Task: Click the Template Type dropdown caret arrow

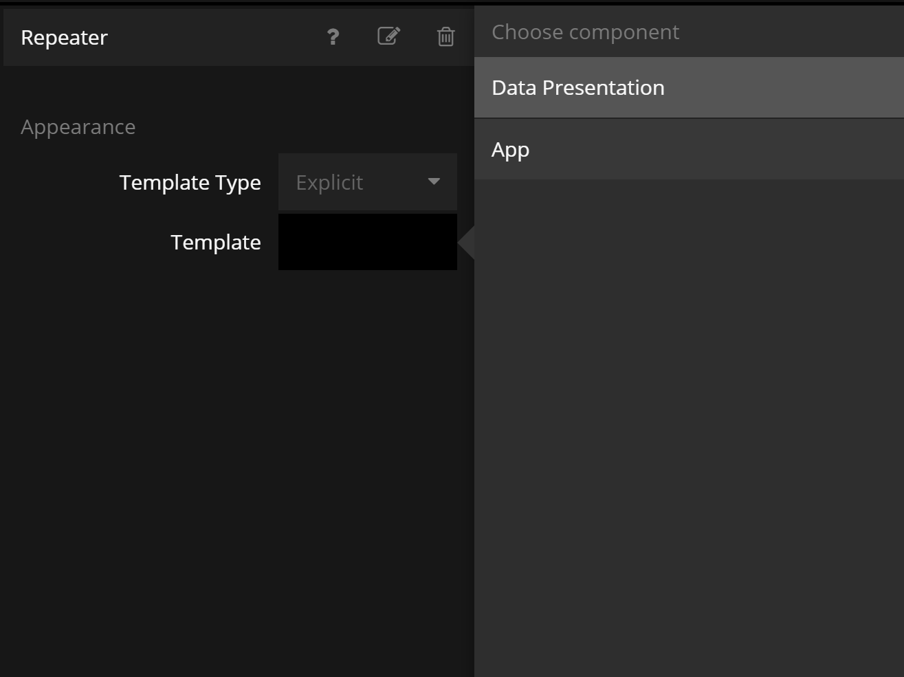Action: 434,181
